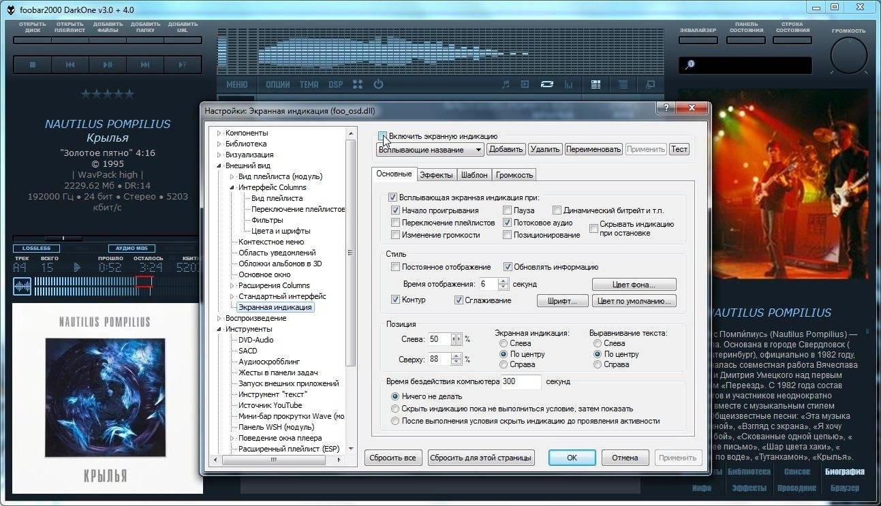Click the search field in the player
The height and width of the screenshot is (506, 881).
pos(745,65)
